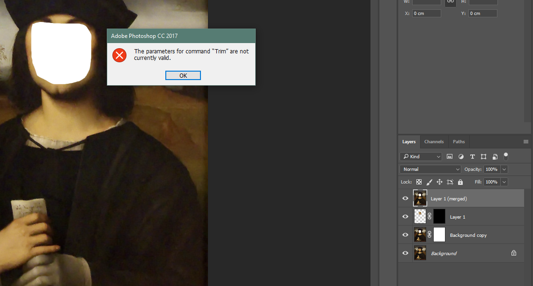Image resolution: width=533 pixels, height=286 pixels.
Task: Click the Fill value field
Action: [x=491, y=182]
